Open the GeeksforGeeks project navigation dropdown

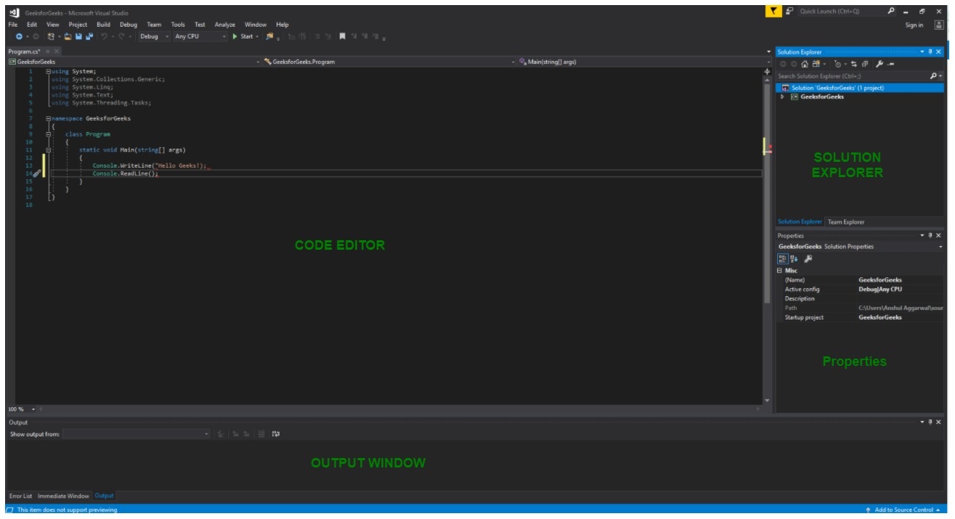(x=134, y=62)
